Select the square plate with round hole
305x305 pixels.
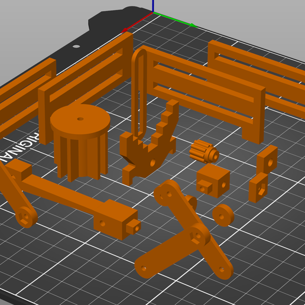(267, 160)
